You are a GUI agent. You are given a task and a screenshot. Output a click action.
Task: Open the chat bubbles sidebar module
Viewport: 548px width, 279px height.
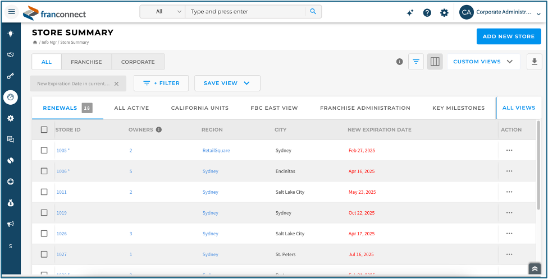(x=11, y=139)
